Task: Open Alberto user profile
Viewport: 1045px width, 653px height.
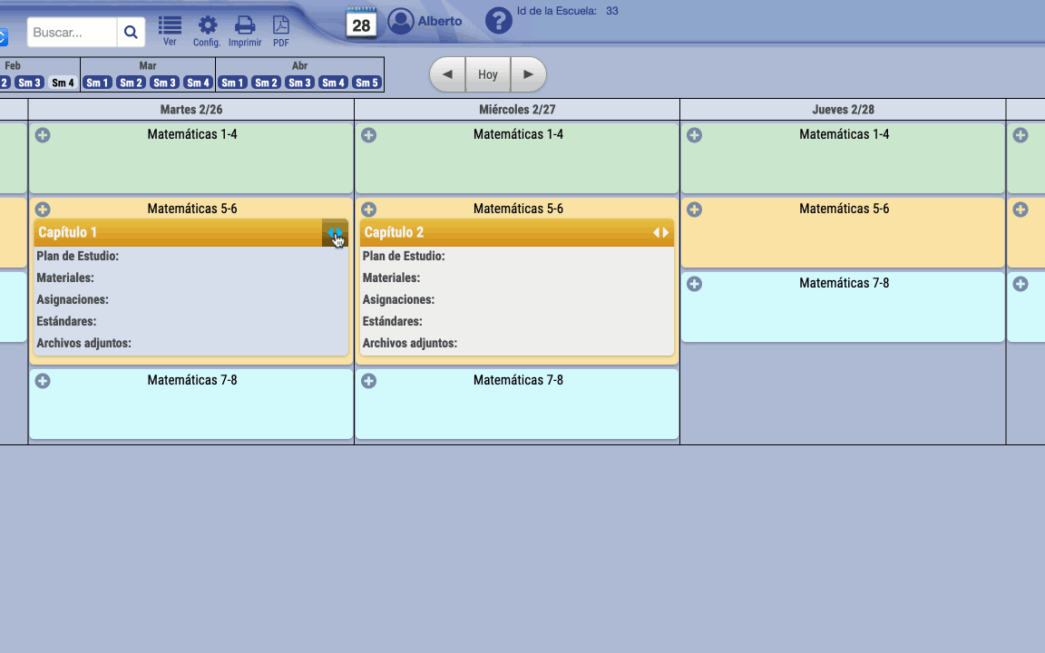Action: pyautogui.click(x=425, y=21)
